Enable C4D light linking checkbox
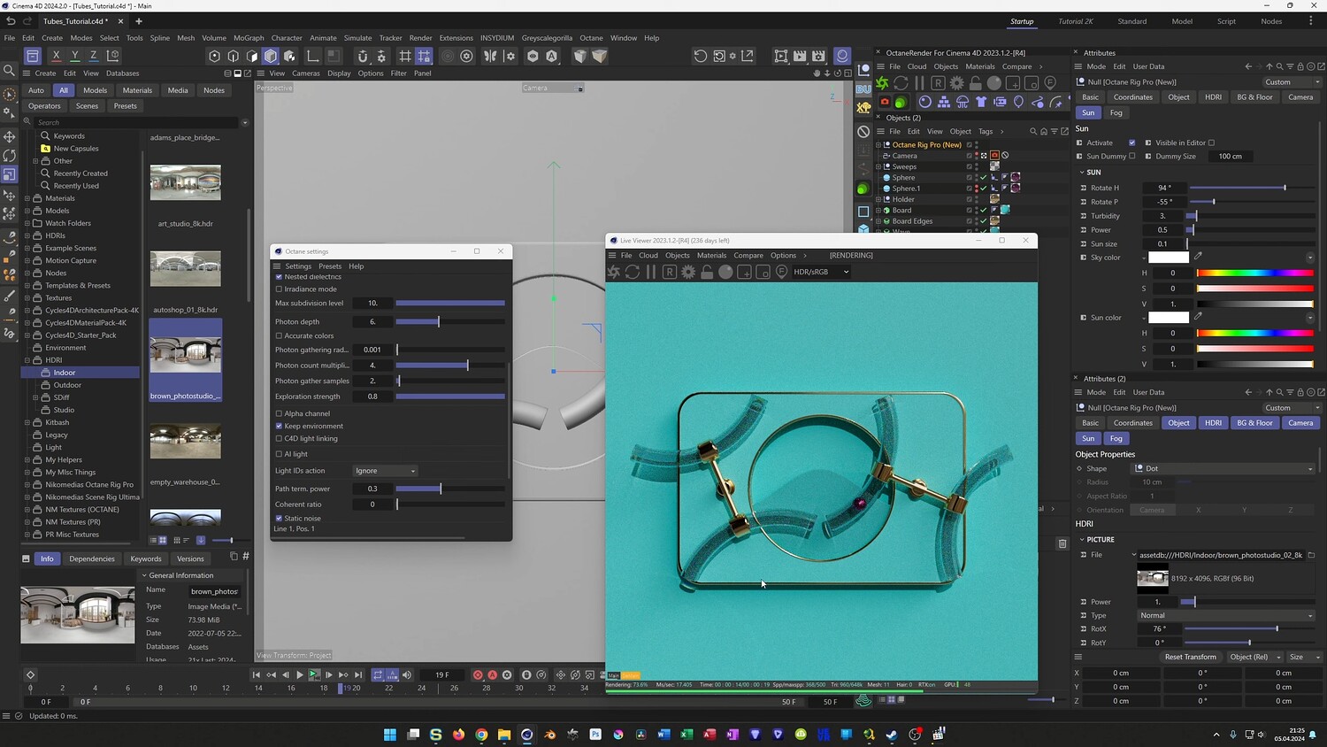This screenshot has height=747, width=1327. point(279,438)
